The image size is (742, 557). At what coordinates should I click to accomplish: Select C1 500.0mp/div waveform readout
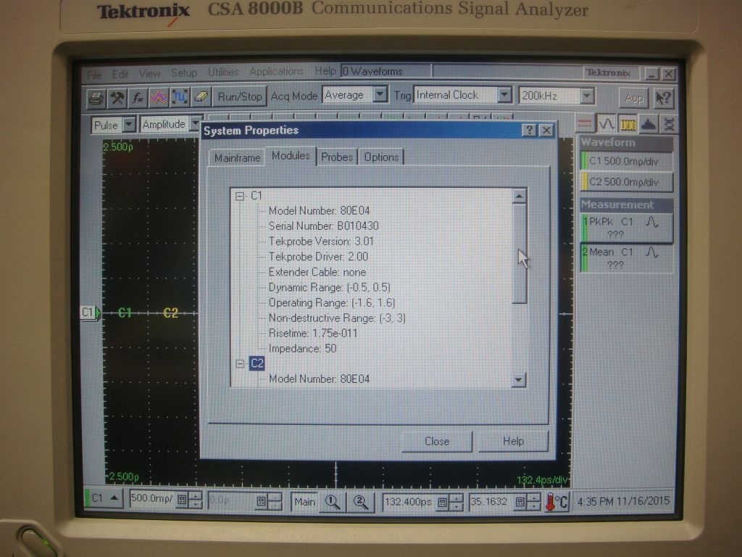point(626,162)
